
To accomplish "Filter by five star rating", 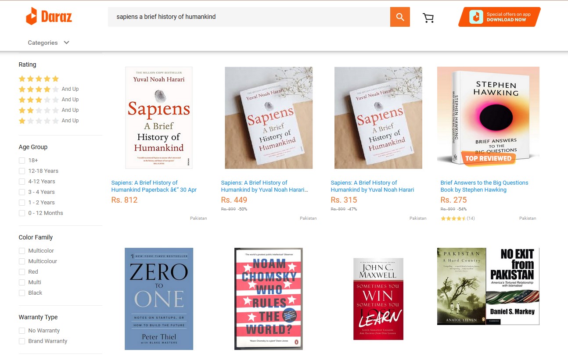I will point(39,79).
